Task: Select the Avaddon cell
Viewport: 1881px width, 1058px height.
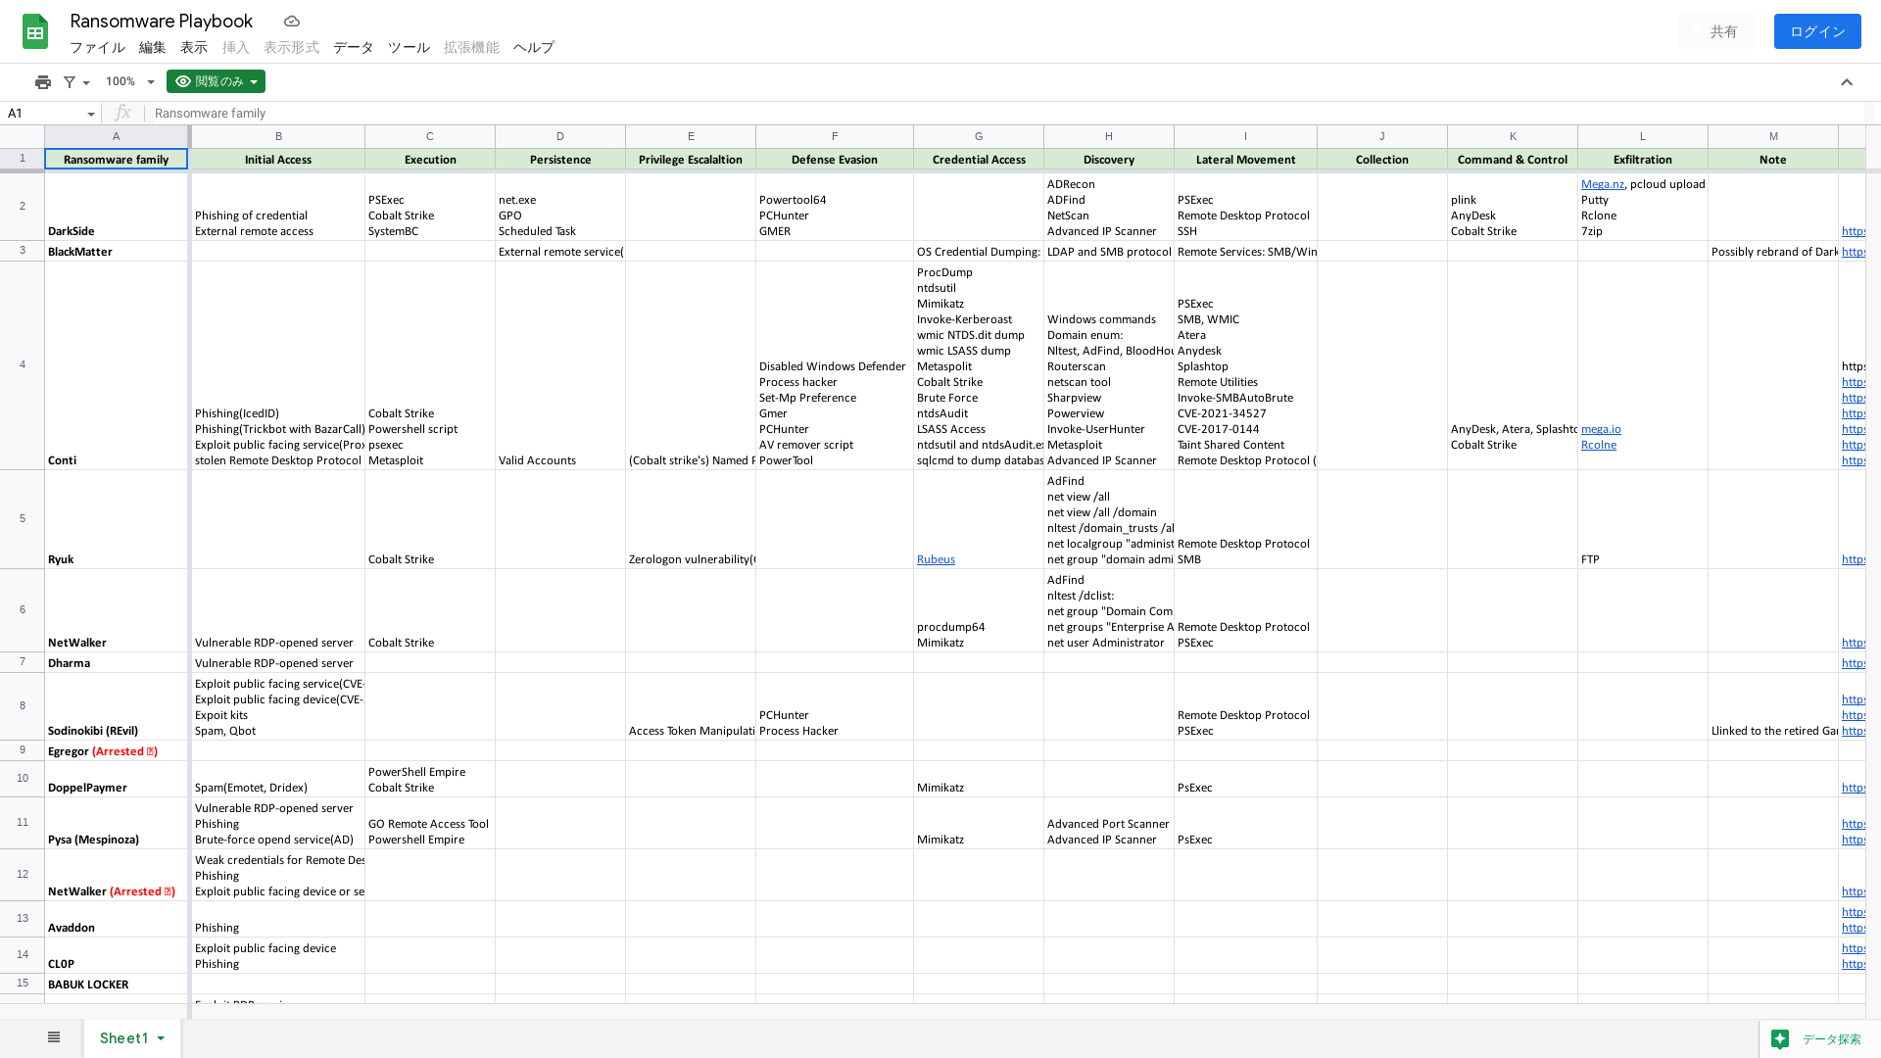Action: point(117,919)
